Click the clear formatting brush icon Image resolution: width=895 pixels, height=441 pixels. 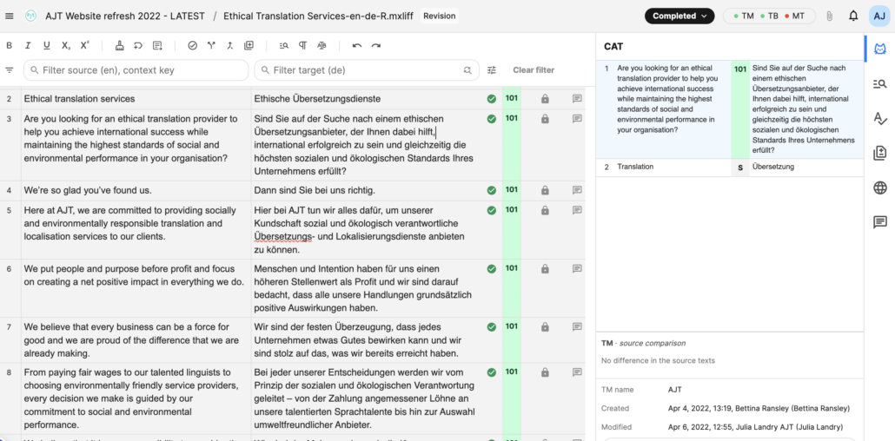(119, 46)
